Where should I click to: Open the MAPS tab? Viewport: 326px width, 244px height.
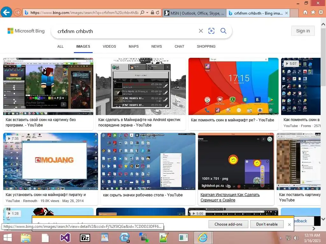[x=134, y=46]
